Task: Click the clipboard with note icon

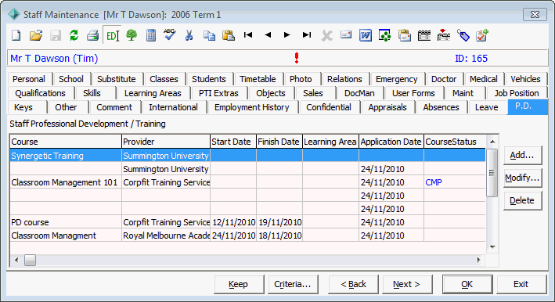Action: (x=405, y=35)
